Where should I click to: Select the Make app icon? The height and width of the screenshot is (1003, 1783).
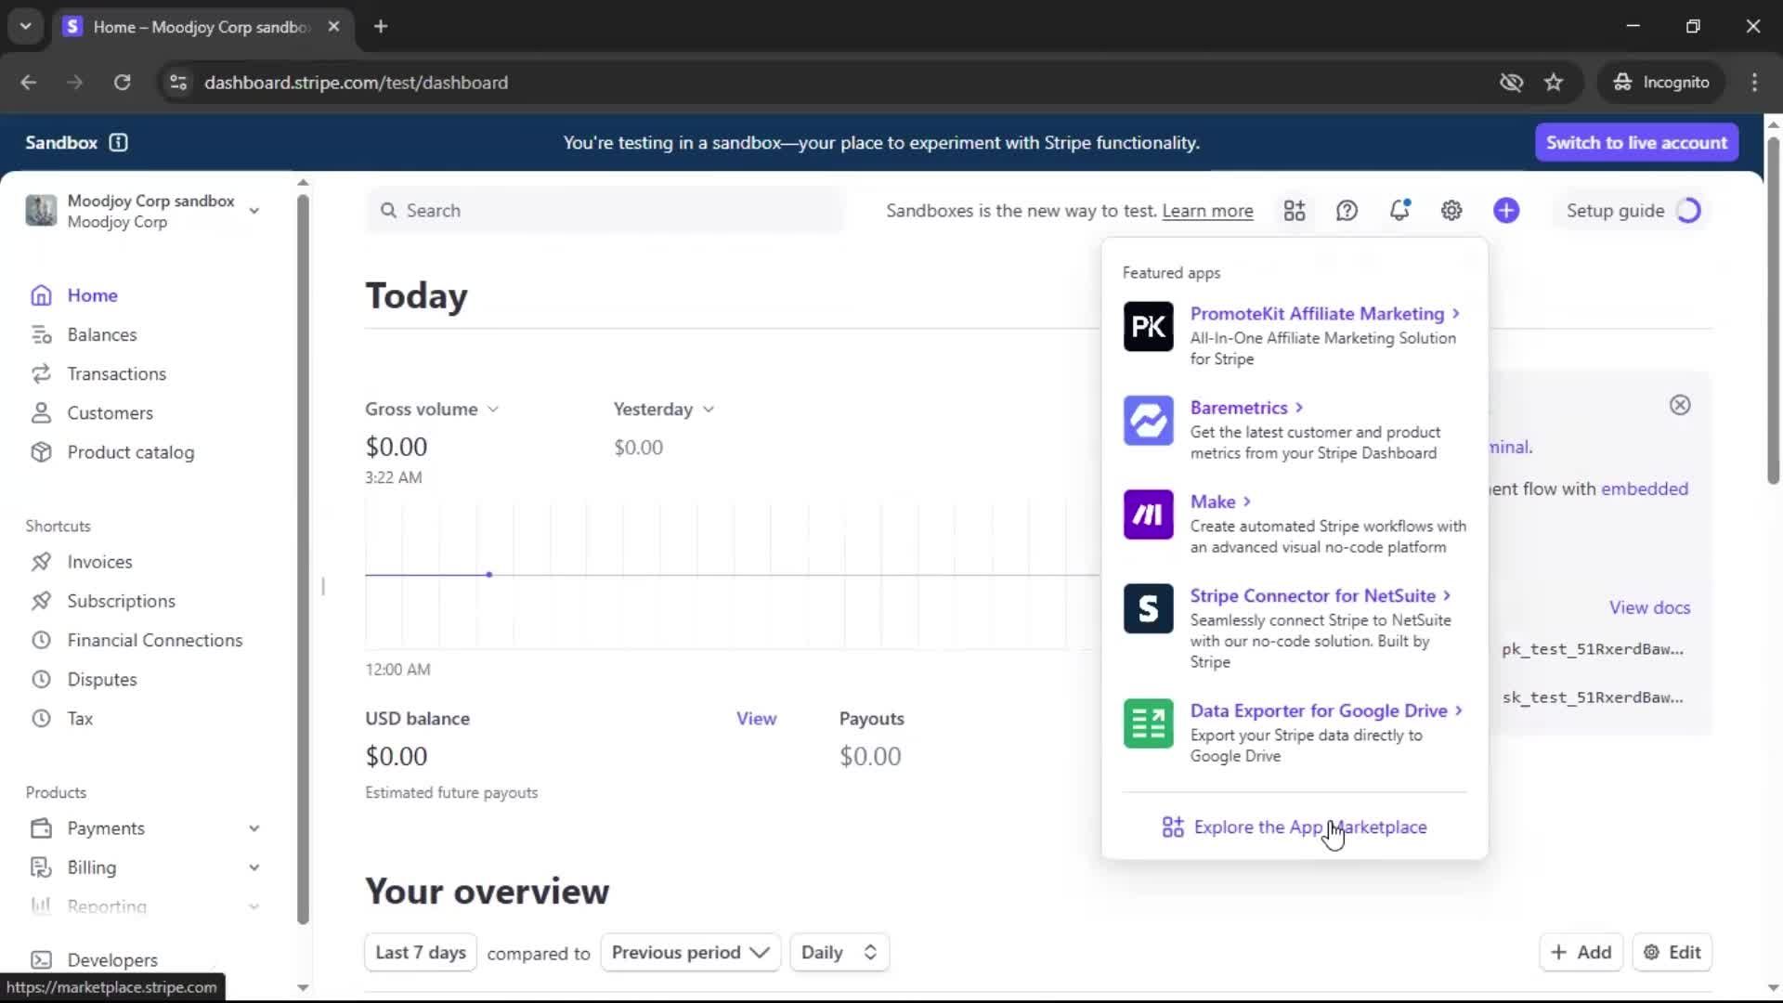[1148, 515]
